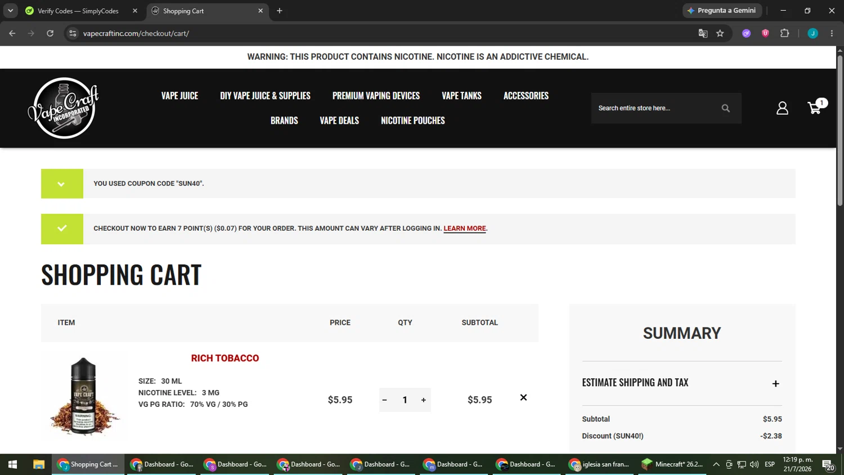Image resolution: width=844 pixels, height=475 pixels.
Task: Click the Pregunta a Gemini button
Action: coord(722,11)
